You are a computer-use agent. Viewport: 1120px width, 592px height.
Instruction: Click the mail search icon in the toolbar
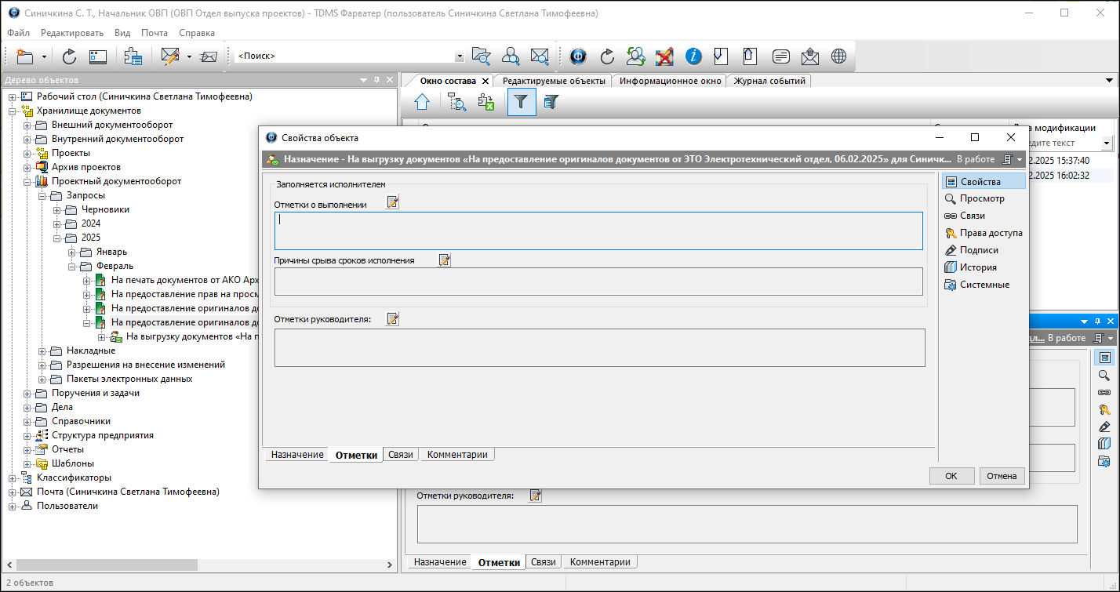click(540, 56)
